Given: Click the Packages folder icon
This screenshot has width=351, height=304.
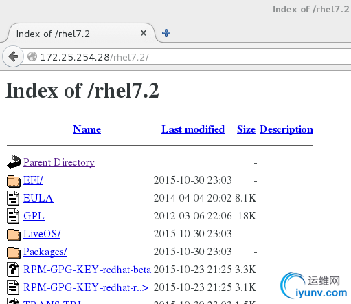Looking at the screenshot, I should (x=14, y=252).
